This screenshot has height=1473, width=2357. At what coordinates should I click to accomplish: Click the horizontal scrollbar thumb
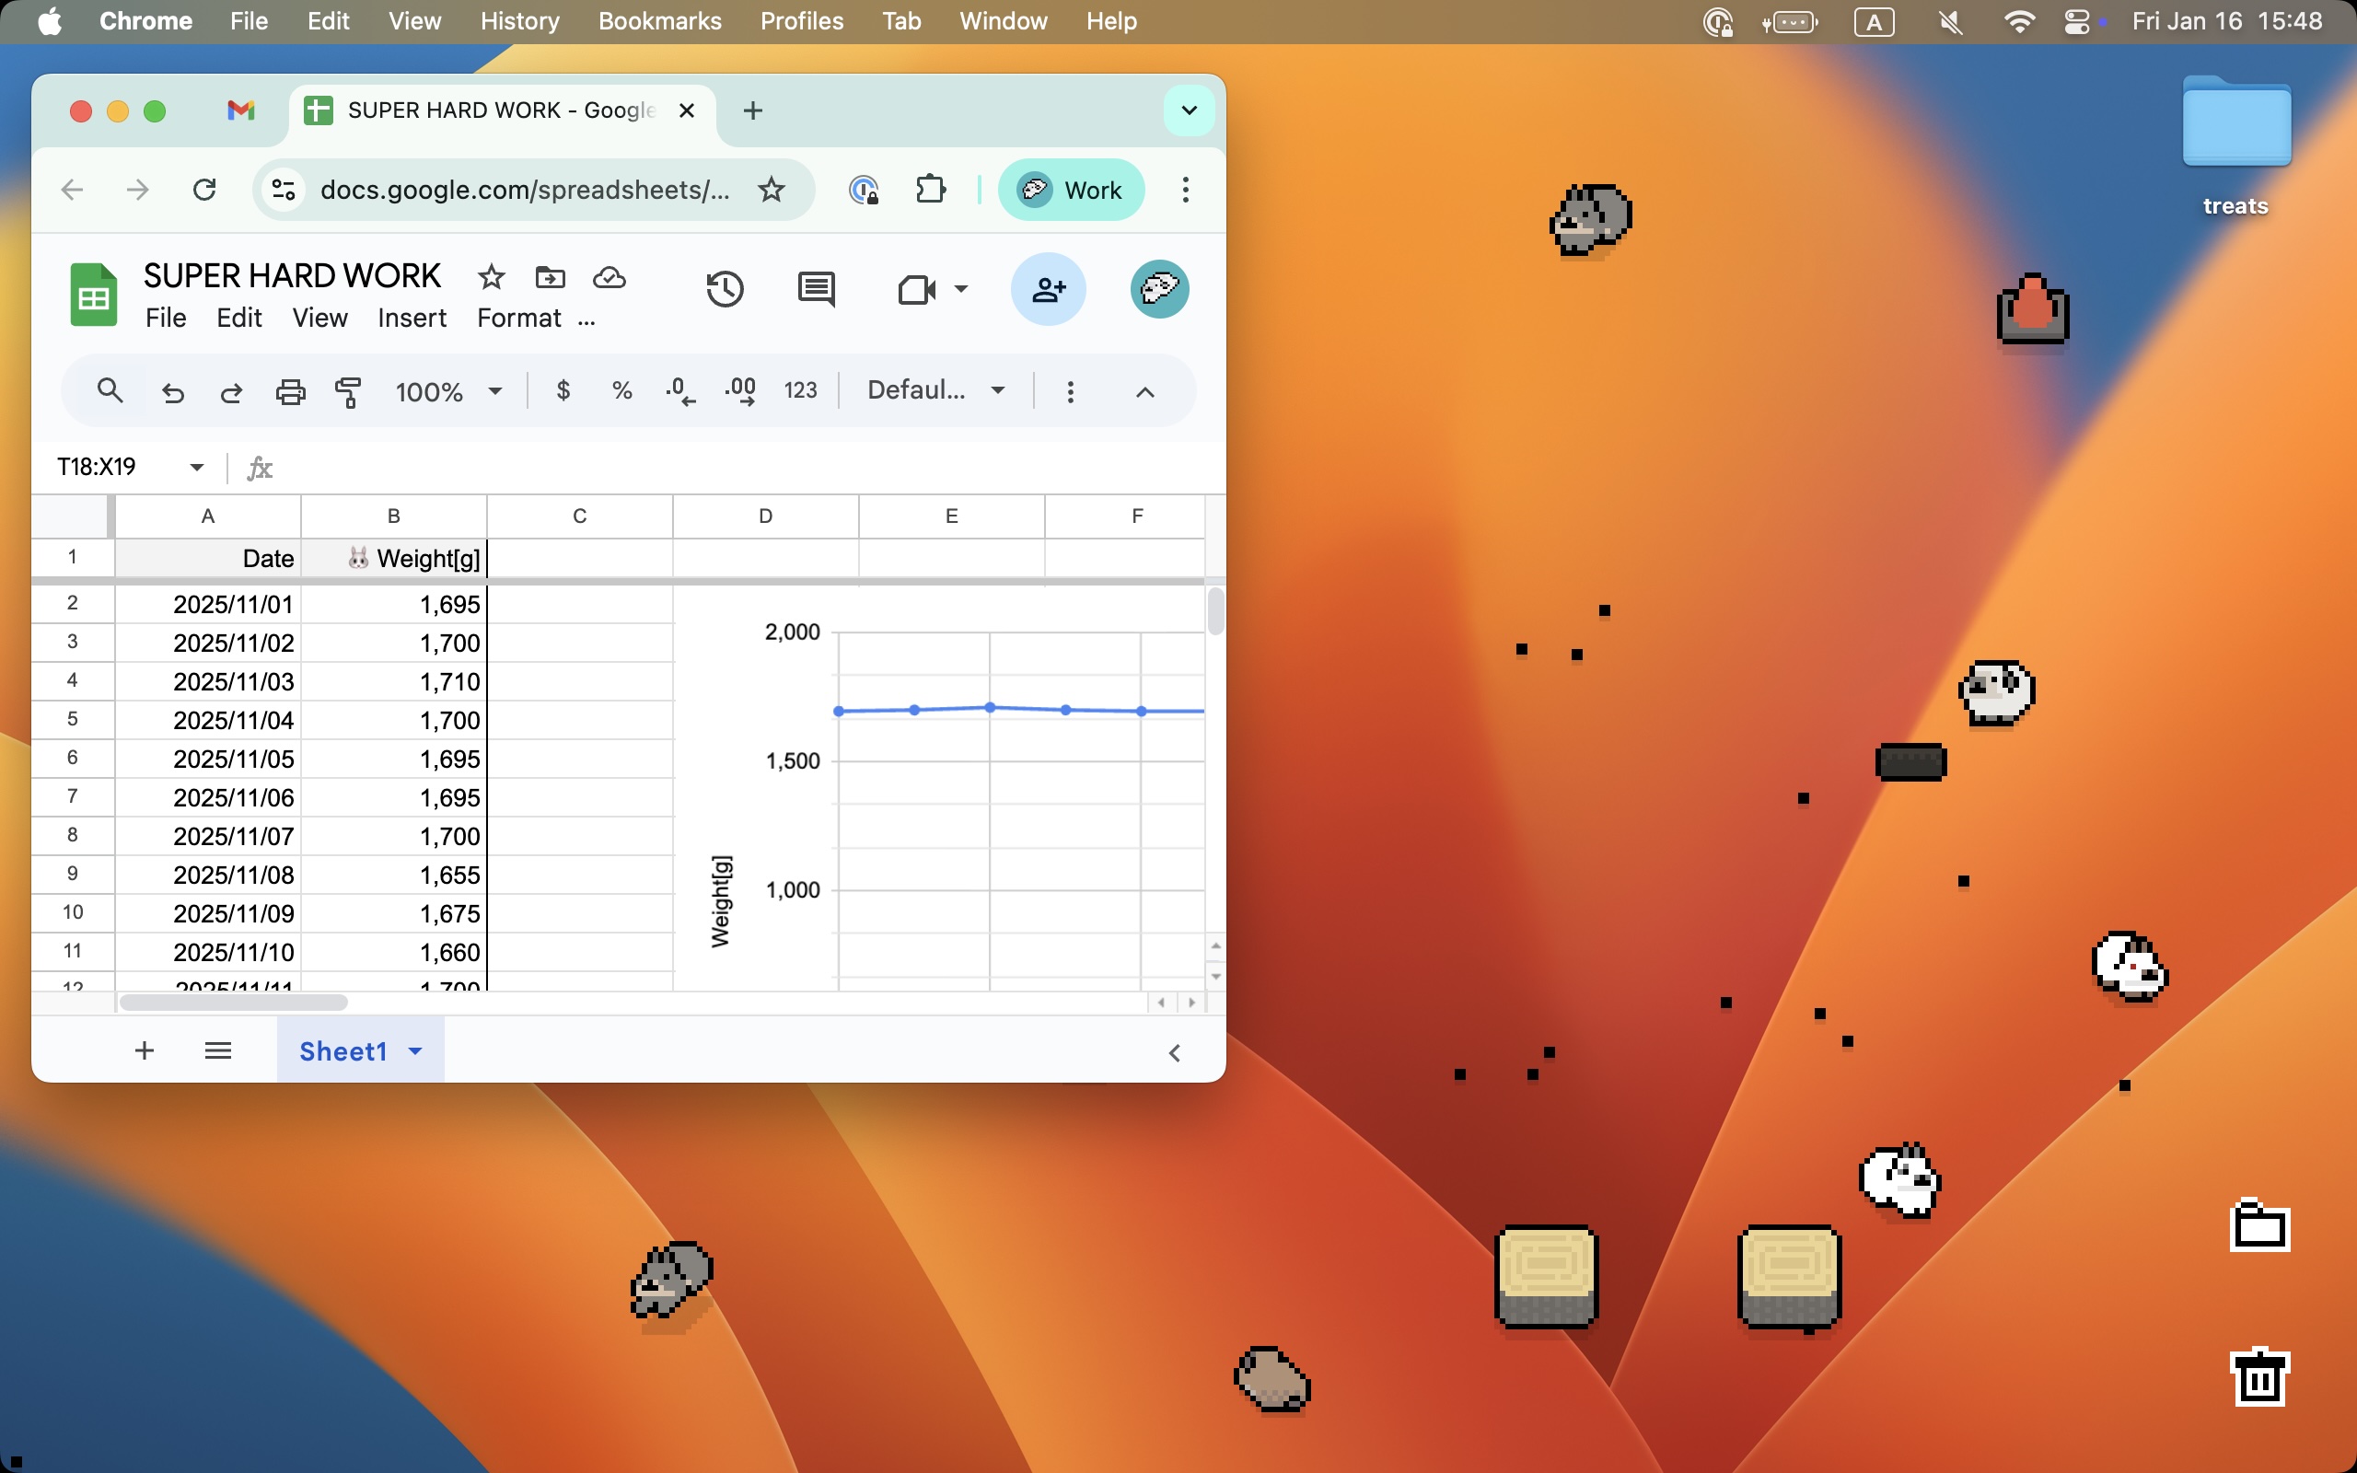pyautogui.click(x=234, y=1002)
